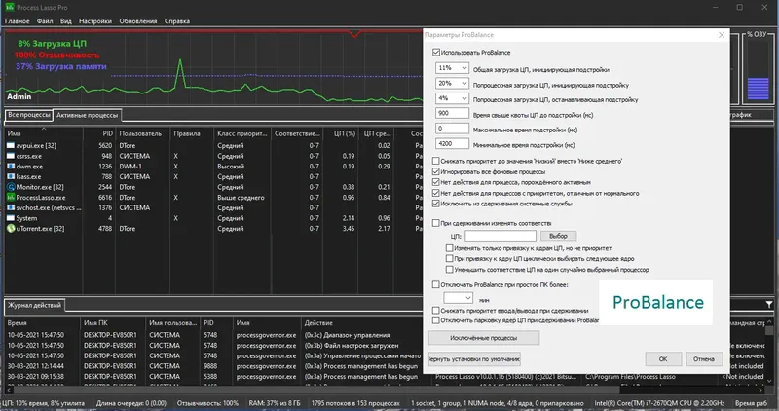Cancel dialog with Отмена
Viewport: 779px width, 411px height.
click(x=703, y=358)
